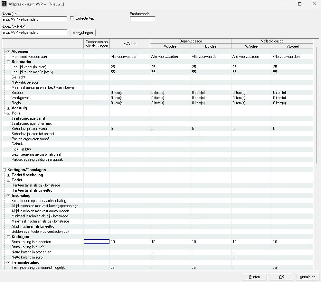
Task: Select the VC-deel column header
Action: [x=292, y=46]
